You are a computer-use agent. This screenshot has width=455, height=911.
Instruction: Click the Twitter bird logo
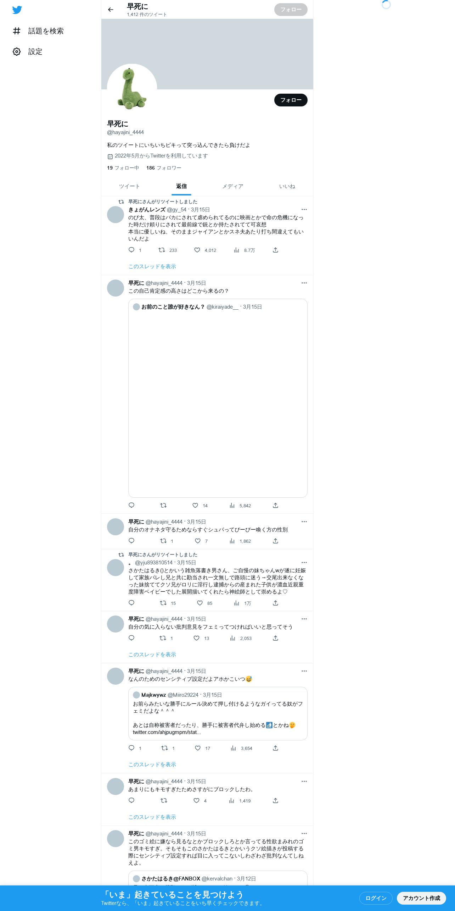17,10
